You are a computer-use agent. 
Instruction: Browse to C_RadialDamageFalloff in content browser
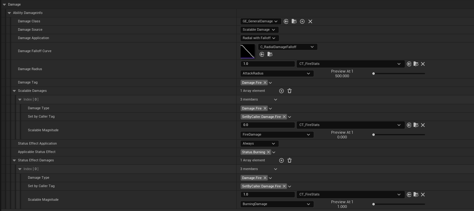click(270, 54)
